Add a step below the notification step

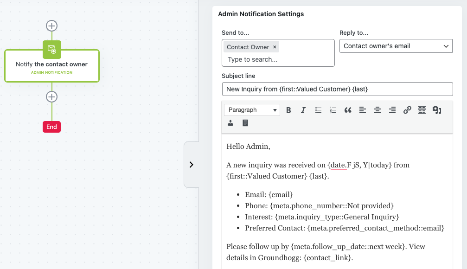(x=52, y=97)
